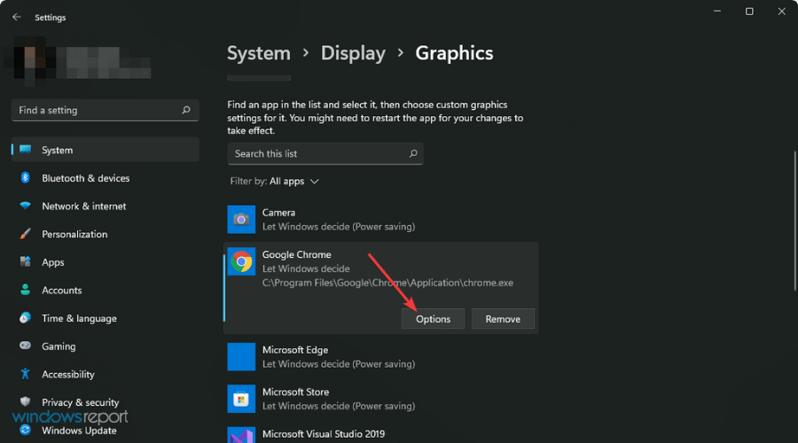Click the Windows Update sync icon
Image resolution: width=798 pixels, height=443 pixels.
pyautogui.click(x=25, y=430)
